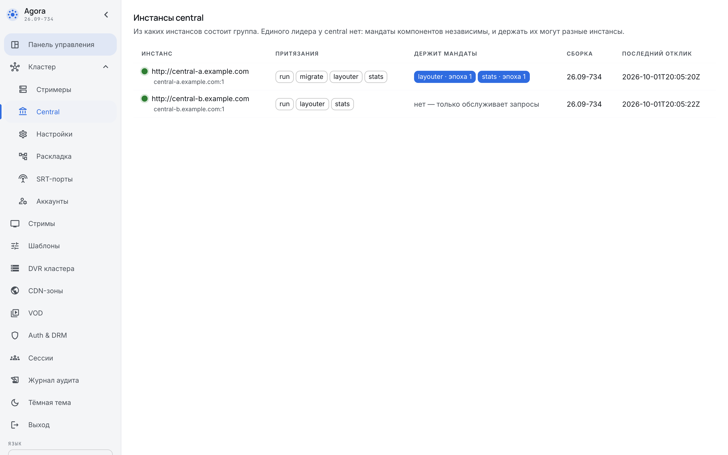Click the Настройки gear icon
728x455 pixels.
coord(23,134)
